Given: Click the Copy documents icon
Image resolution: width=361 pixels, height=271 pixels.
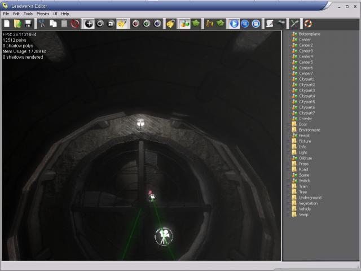Looking at the screenshot, I should click(x=53, y=24).
